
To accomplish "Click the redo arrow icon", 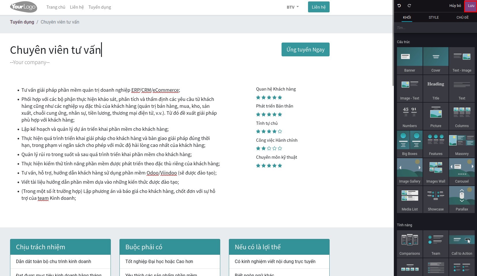I will click(409, 6).
